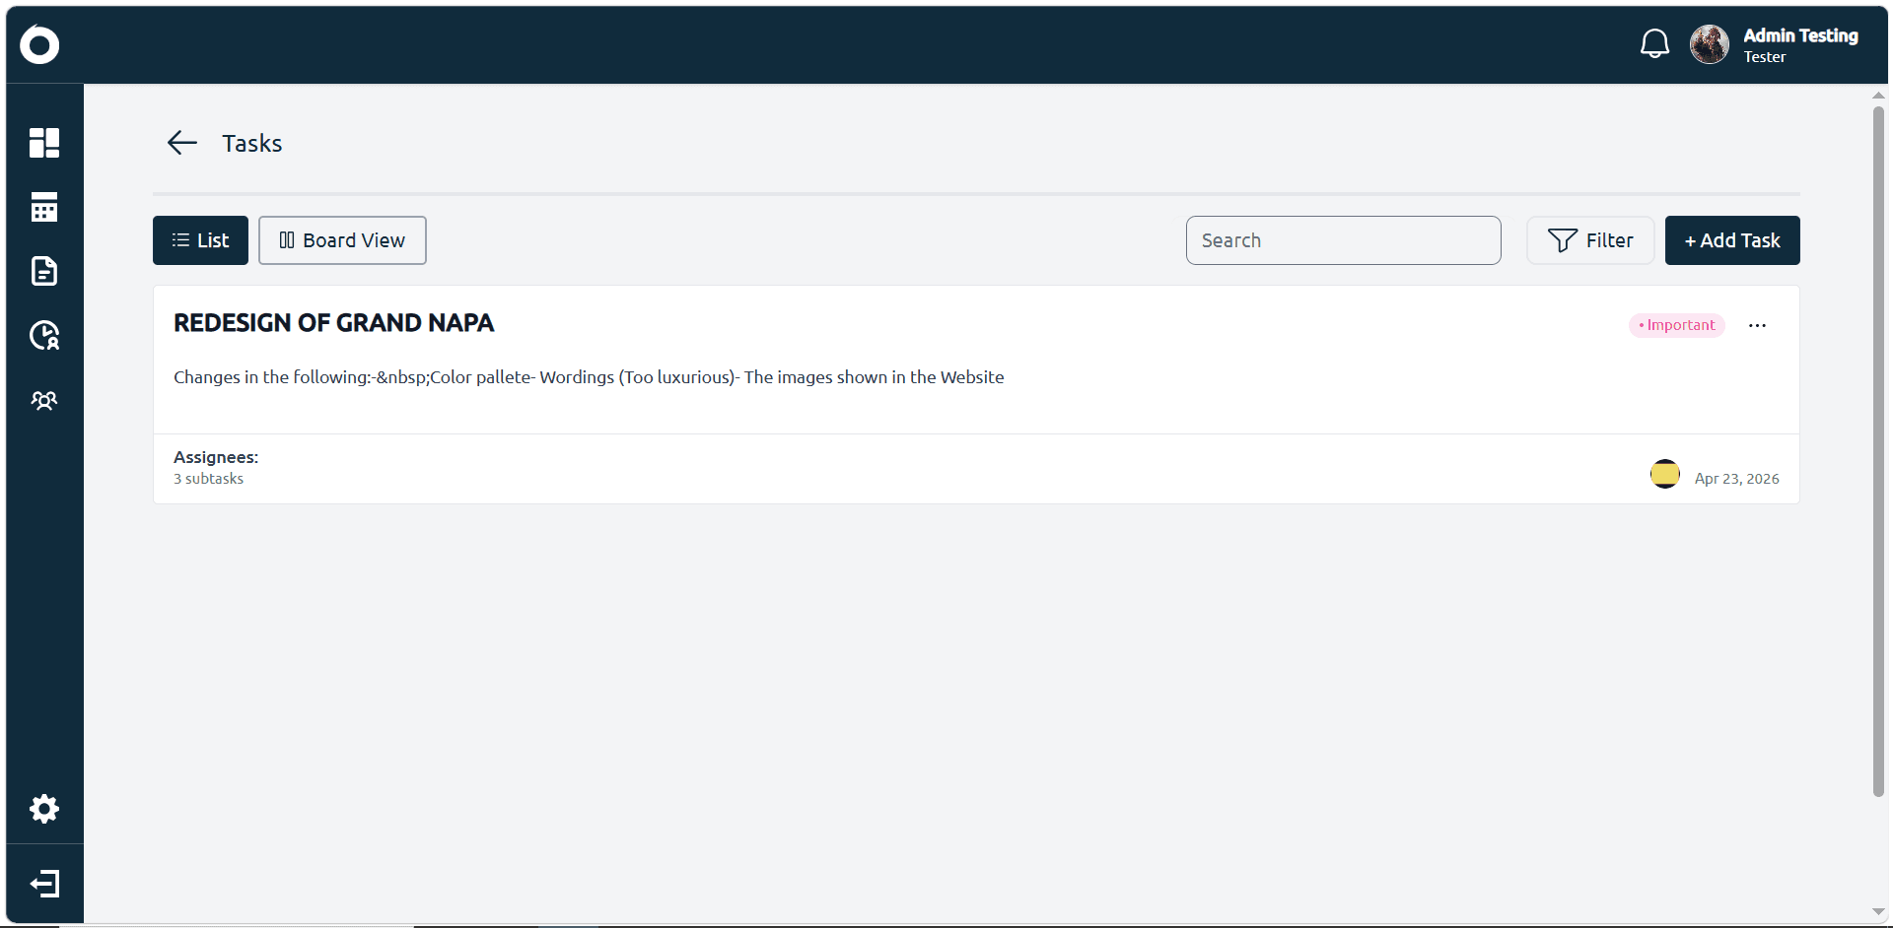Image resolution: width=1893 pixels, height=928 pixels.
Task: Open the REDESIGN OF GRAND NAPA task
Action: (x=333, y=322)
